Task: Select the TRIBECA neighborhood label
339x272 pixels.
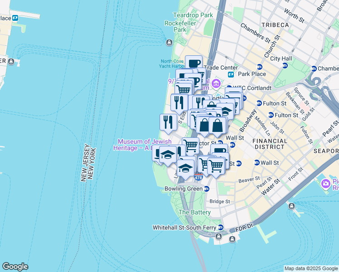Action: point(275,25)
